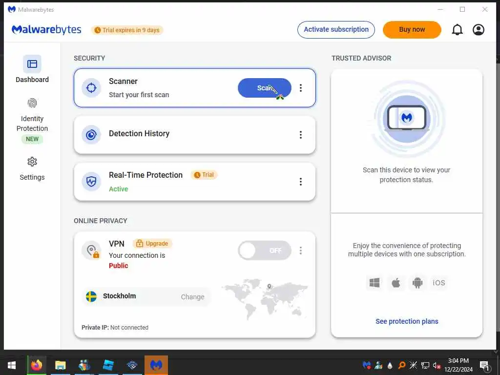Viewport: 500px width, 375px height.
Task: Click the Start your first scan text
Action: [139, 95]
